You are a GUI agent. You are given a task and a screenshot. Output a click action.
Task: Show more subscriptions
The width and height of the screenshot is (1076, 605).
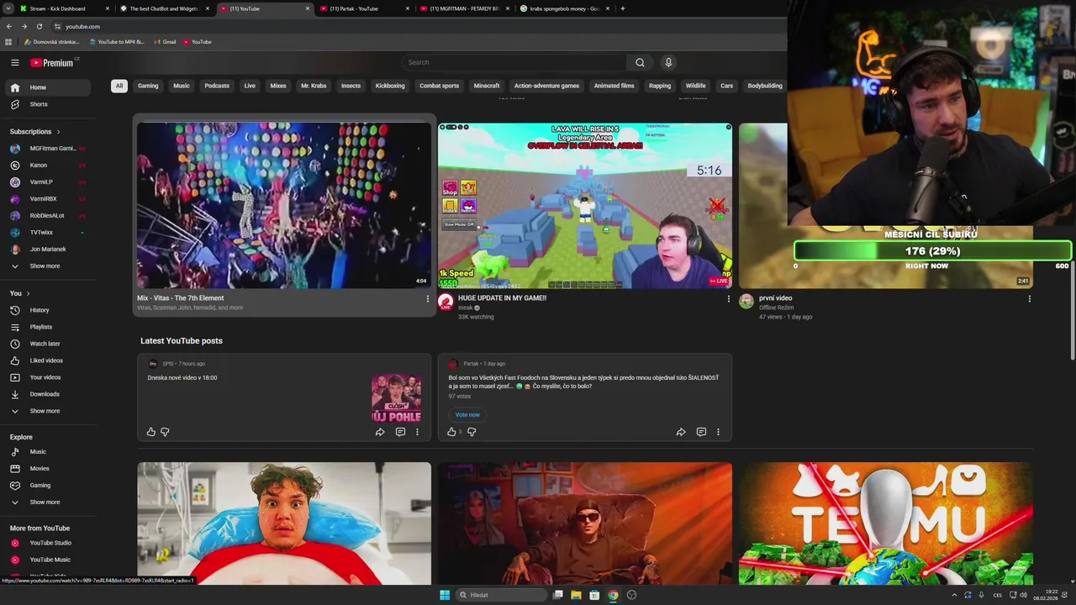[x=47, y=266]
